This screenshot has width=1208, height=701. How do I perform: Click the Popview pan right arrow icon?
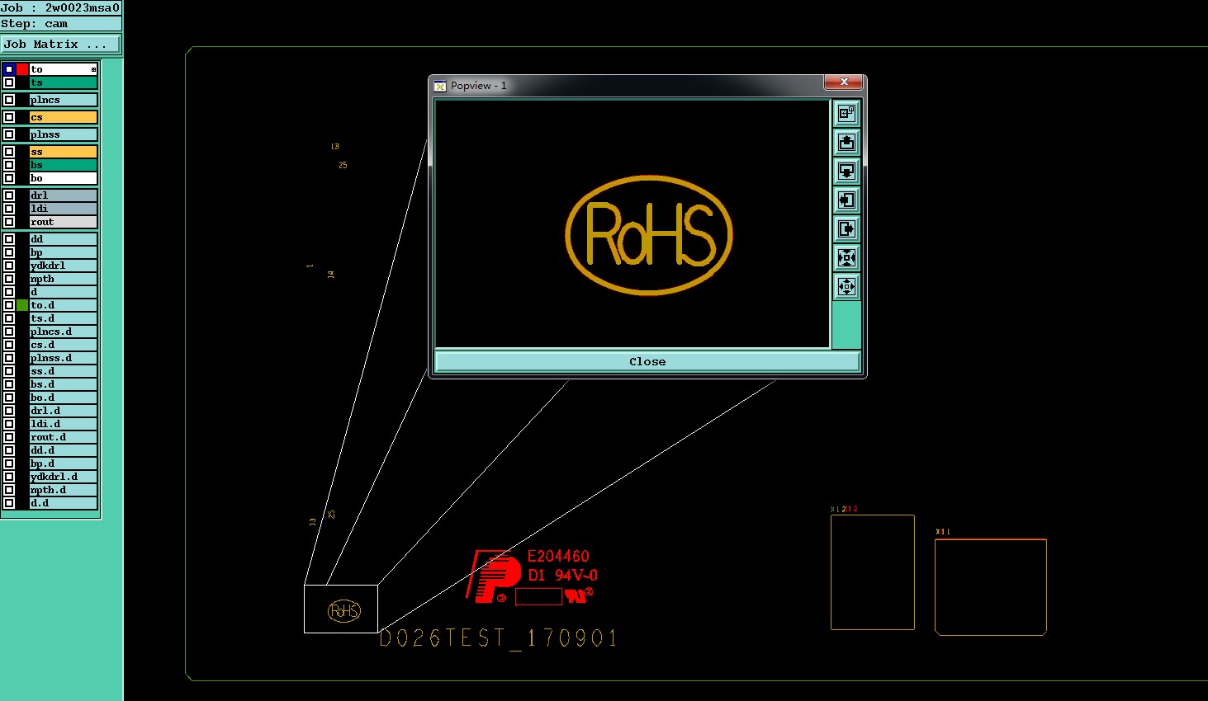(846, 228)
